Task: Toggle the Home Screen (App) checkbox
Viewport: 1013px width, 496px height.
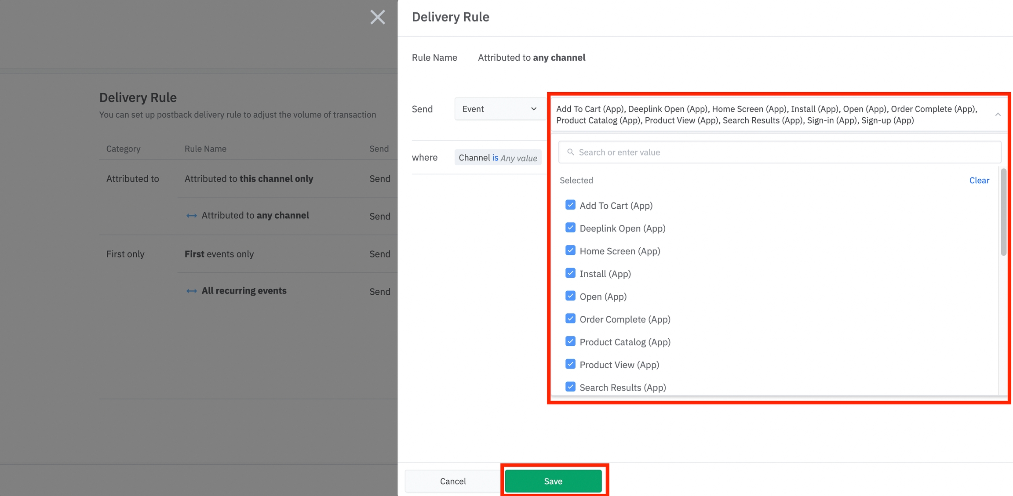Action: coord(570,250)
